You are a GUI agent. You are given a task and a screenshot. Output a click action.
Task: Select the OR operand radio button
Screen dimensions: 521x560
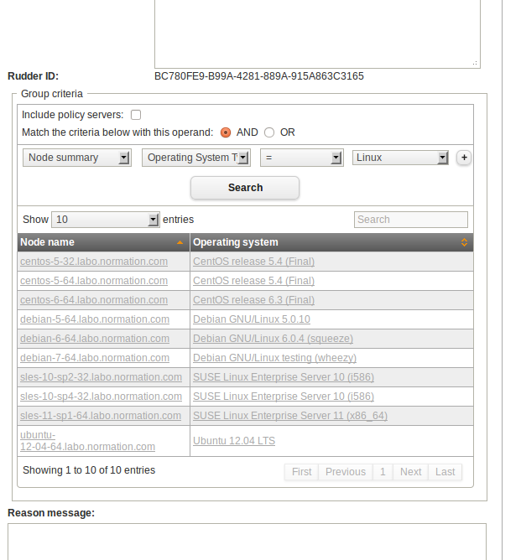tap(269, 132)
